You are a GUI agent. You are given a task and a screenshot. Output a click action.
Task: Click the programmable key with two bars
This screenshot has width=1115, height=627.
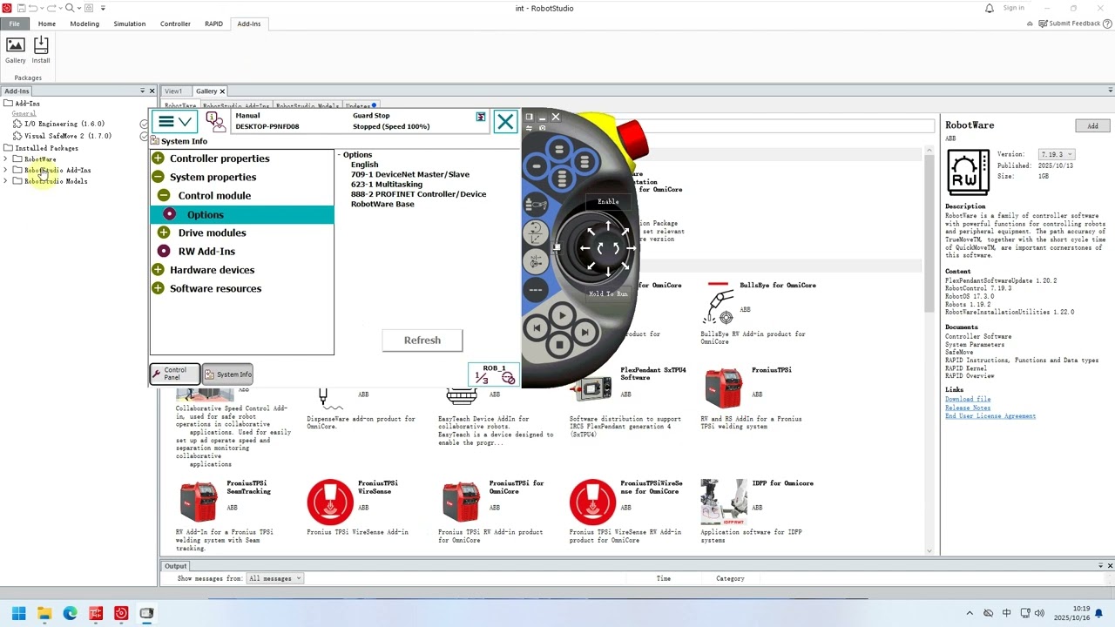(559, 150)
